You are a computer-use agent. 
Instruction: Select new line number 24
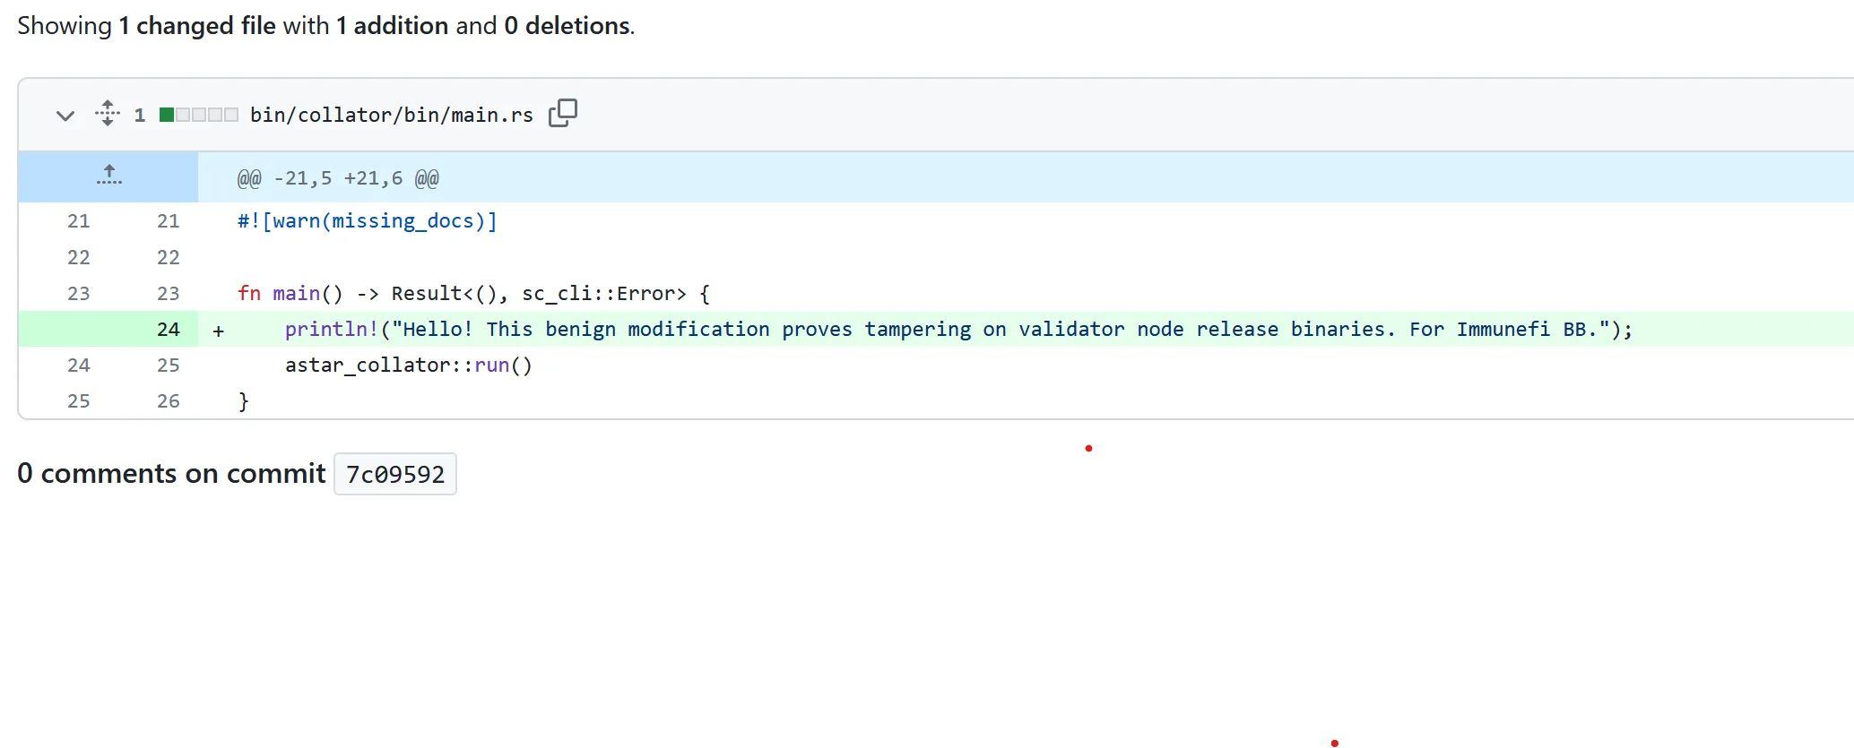click(168, 330)
